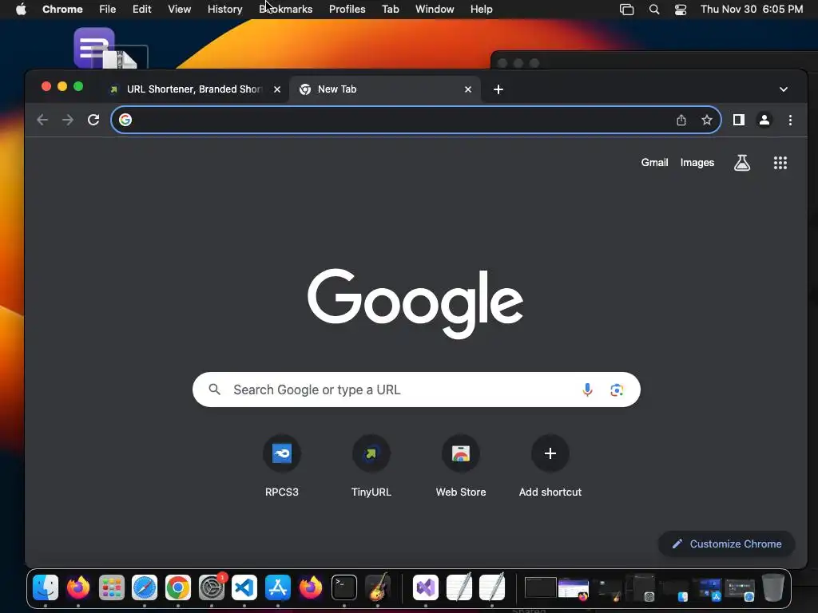818x613 pixels.
Task: Open Launchpad from the Dock
Action: tap(112, 587)
